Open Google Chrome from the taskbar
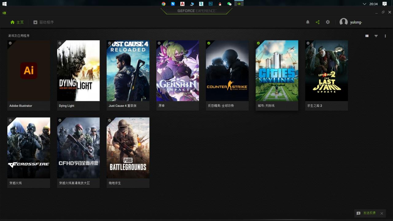The height and width of the screenshot is (221, 393). [164, 4]
